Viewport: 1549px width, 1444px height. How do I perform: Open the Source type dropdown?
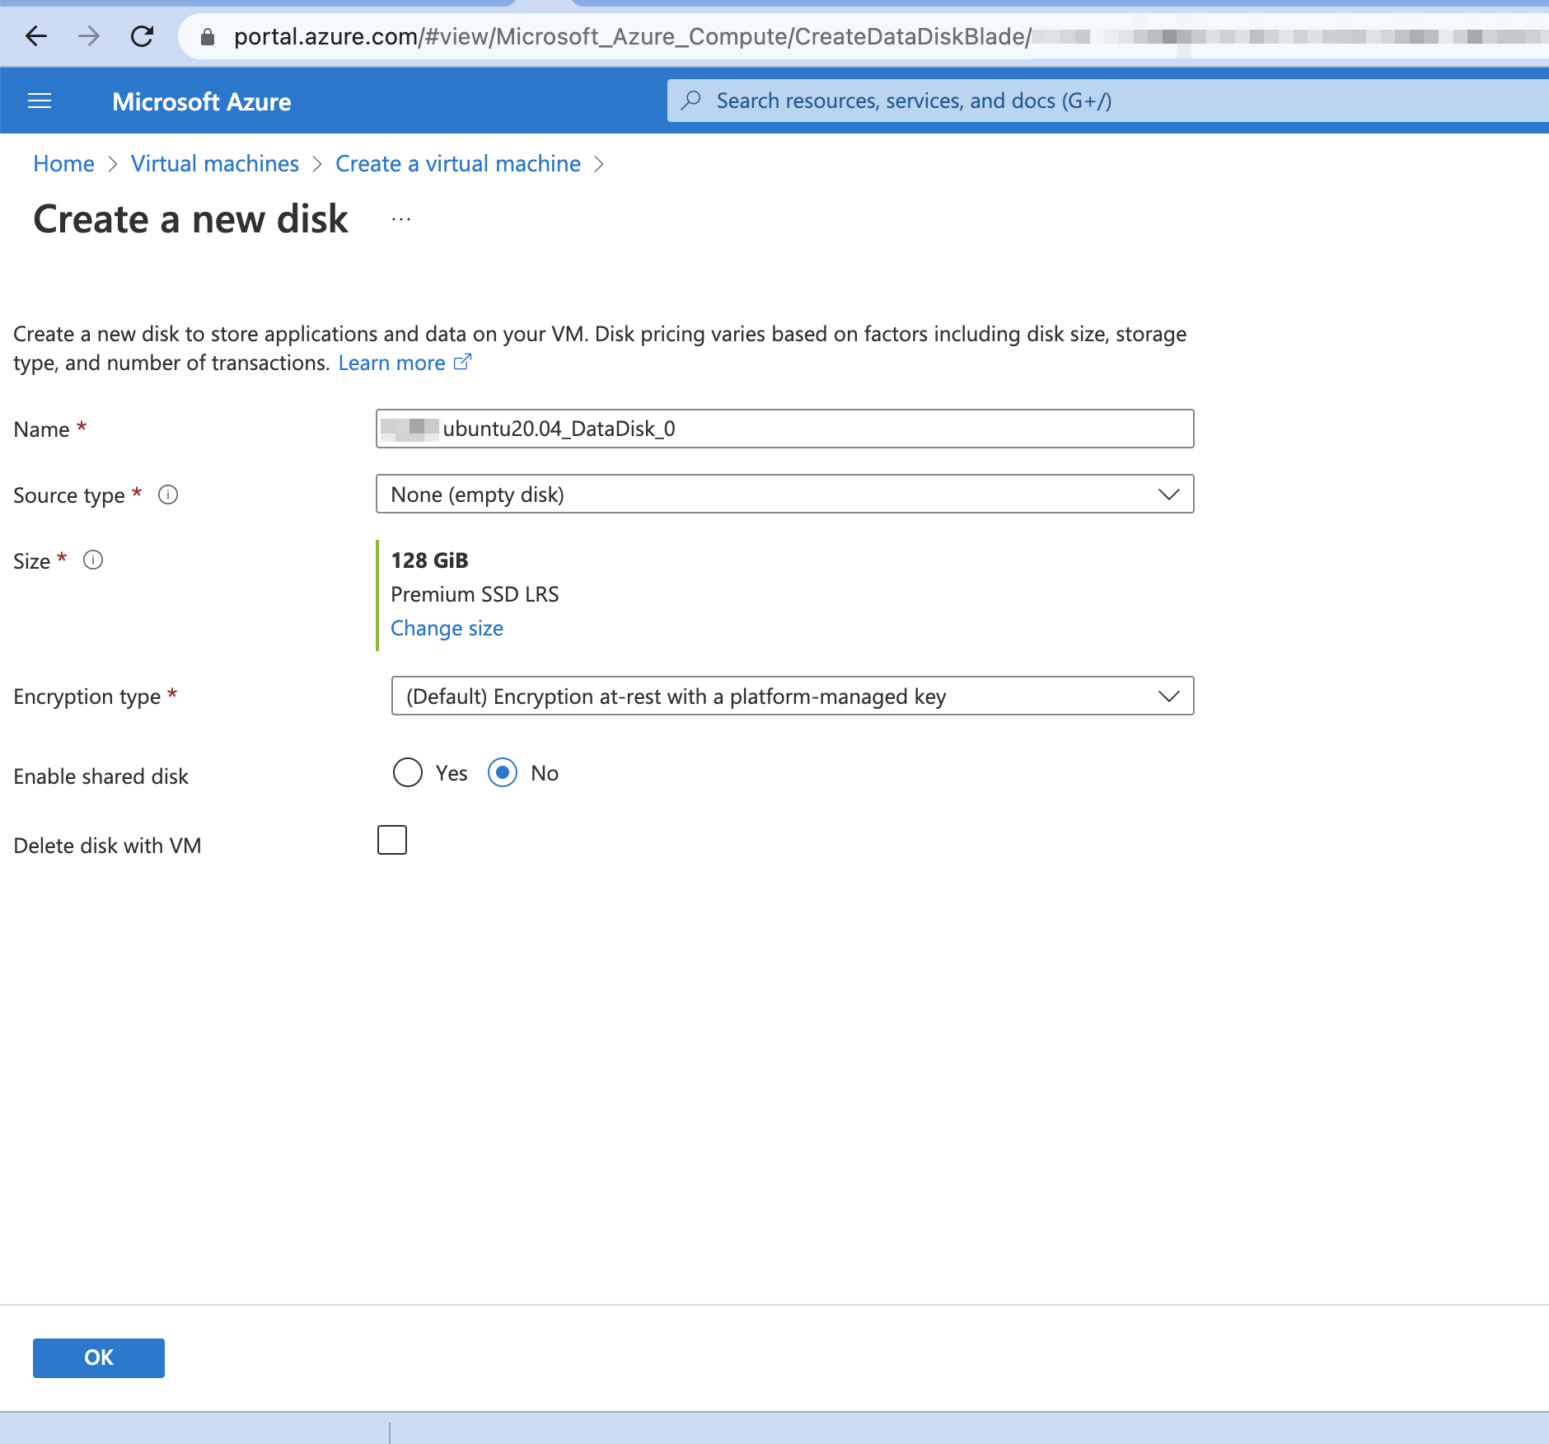coord(784,494)
